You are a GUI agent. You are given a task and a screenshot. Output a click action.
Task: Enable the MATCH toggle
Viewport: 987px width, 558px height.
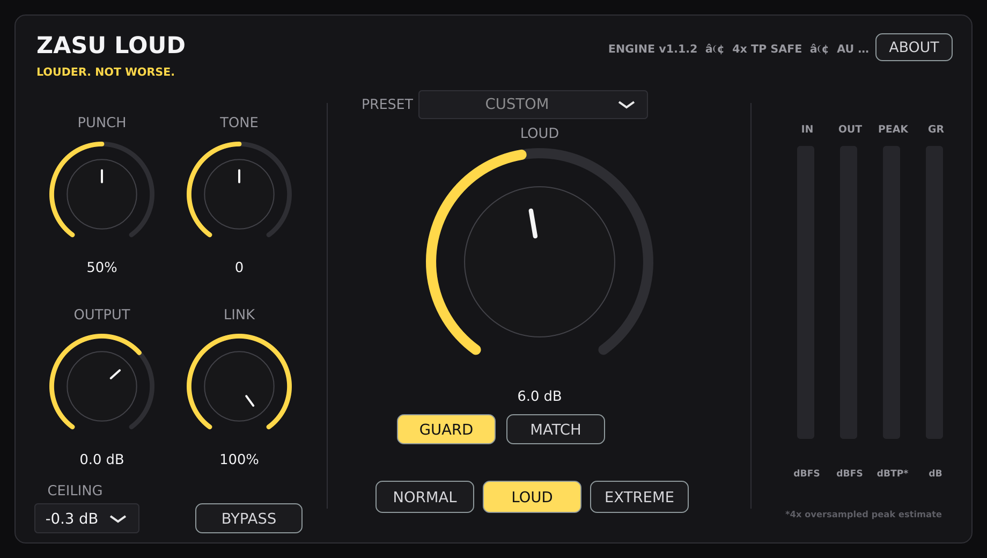(x=556, y=429)
